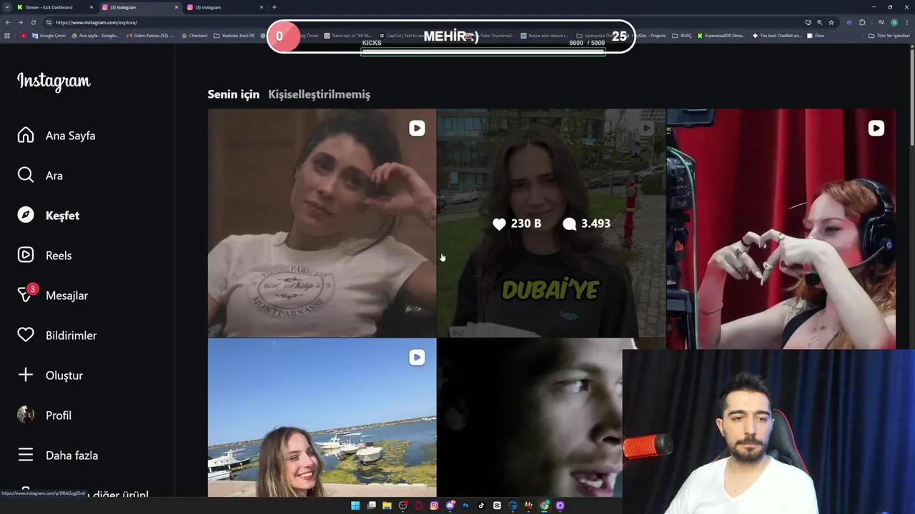Image resolution: width=915 pixels, height=514 pixels.
Task: Click the heart likes icon showing 230 B
Action: [x=499, y=224]
